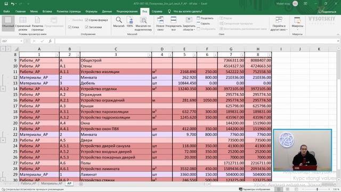This screenshot has width=341, height=192.
Task: Add a new sheet with plus button
Action: [81, 184]
